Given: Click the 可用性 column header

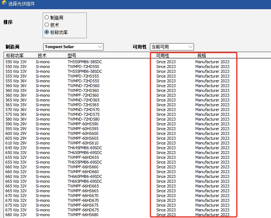Looking at the screenshot, I should click(163, 56).
